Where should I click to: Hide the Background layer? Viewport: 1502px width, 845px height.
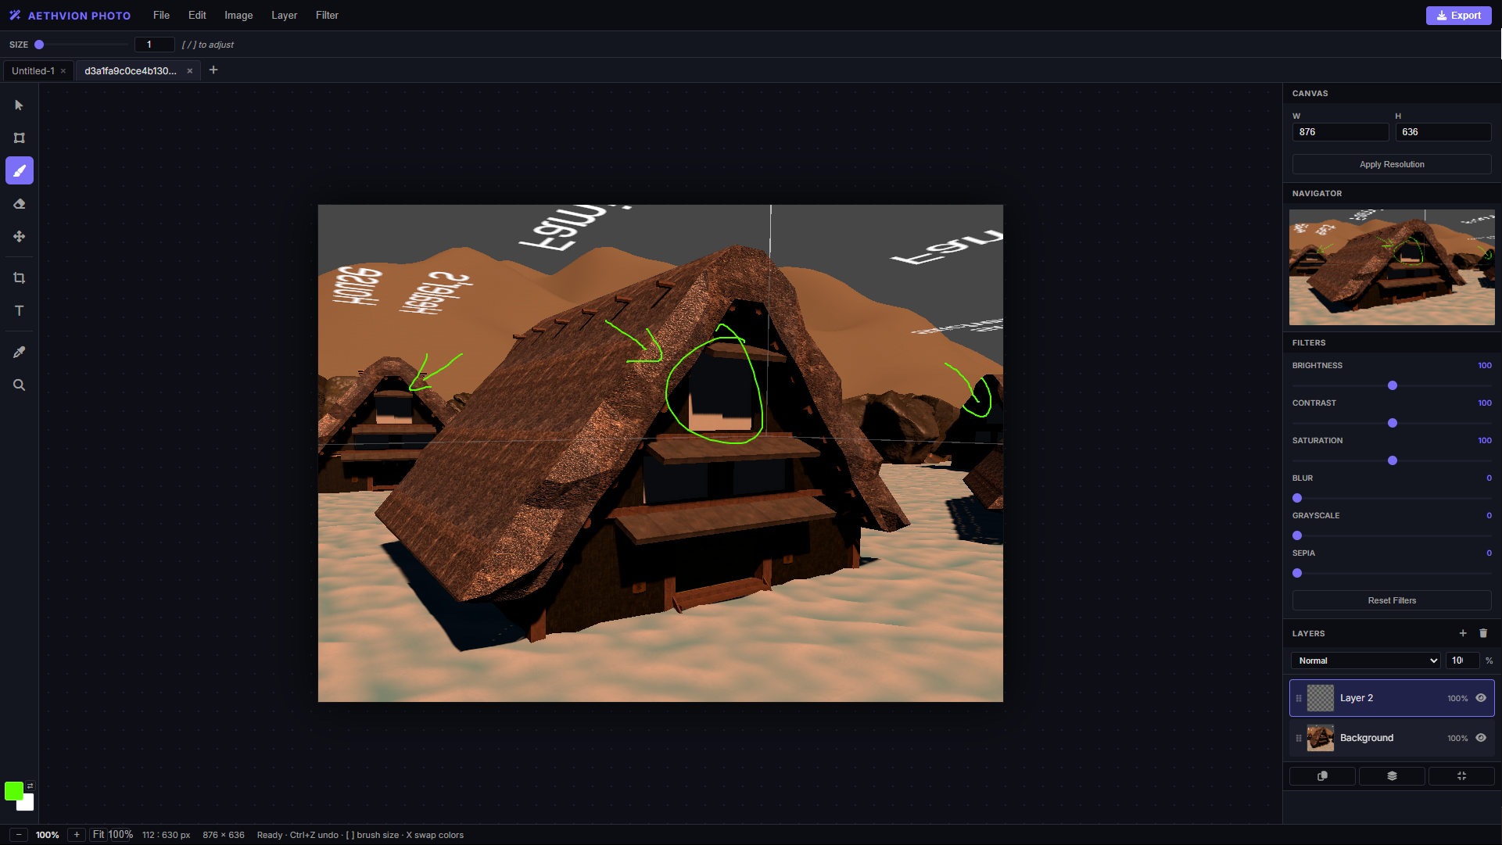[1482, 738]
